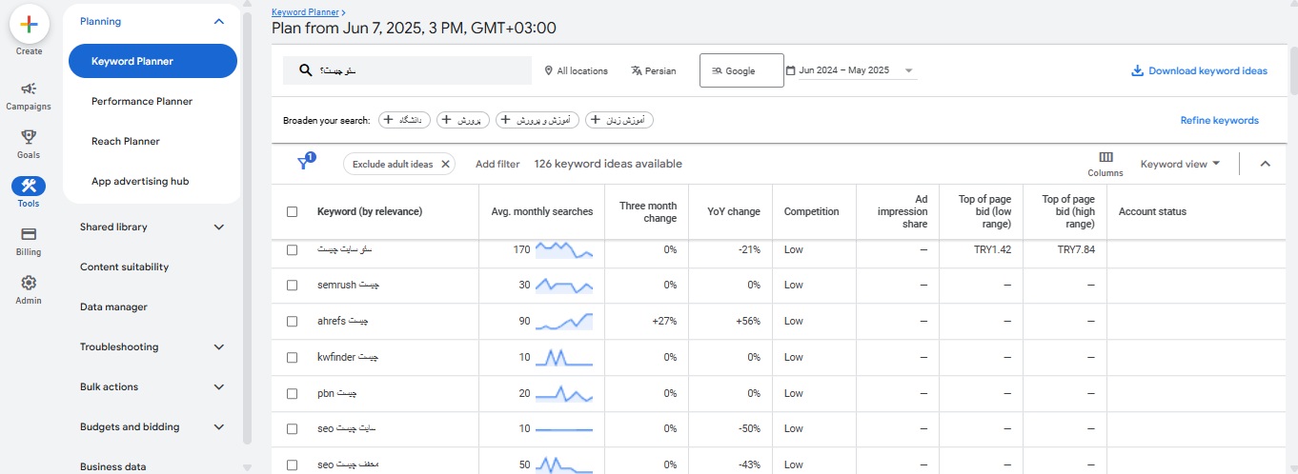Check the pbn keyword row
Screen dimensions: 1298x474
293,393
